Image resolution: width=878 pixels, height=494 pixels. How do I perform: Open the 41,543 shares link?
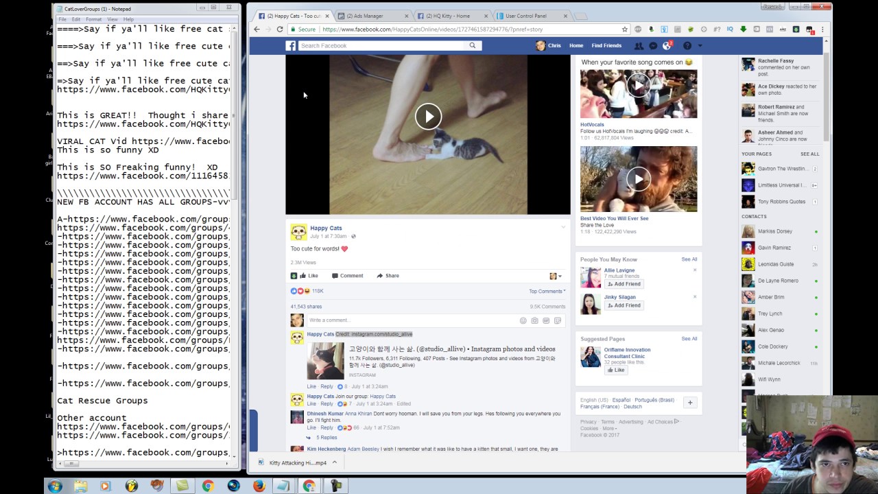[x=306, y=307]
